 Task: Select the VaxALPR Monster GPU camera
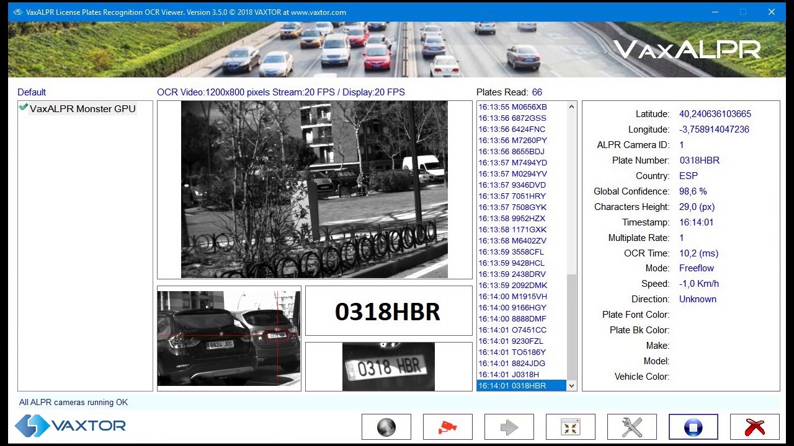point(83,108)
